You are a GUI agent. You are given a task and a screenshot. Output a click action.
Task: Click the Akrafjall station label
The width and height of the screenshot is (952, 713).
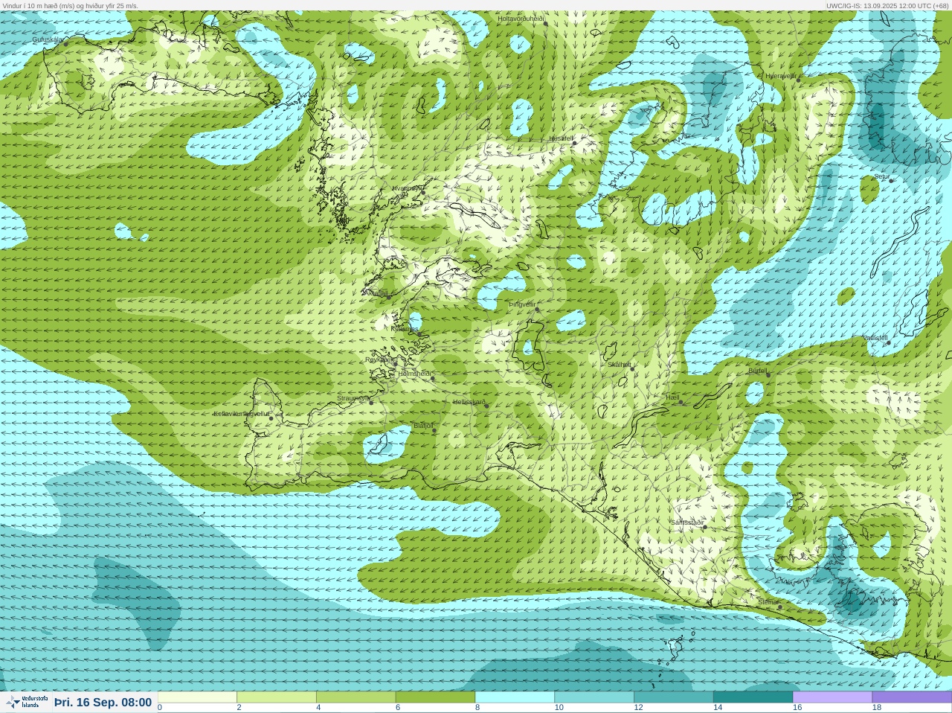point(375,293)
